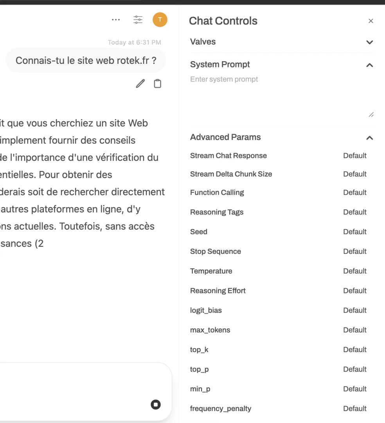The width and height of the screenshot is (385, 423).
Task: Click Default next to top_p
Action: tap(354, 369)
